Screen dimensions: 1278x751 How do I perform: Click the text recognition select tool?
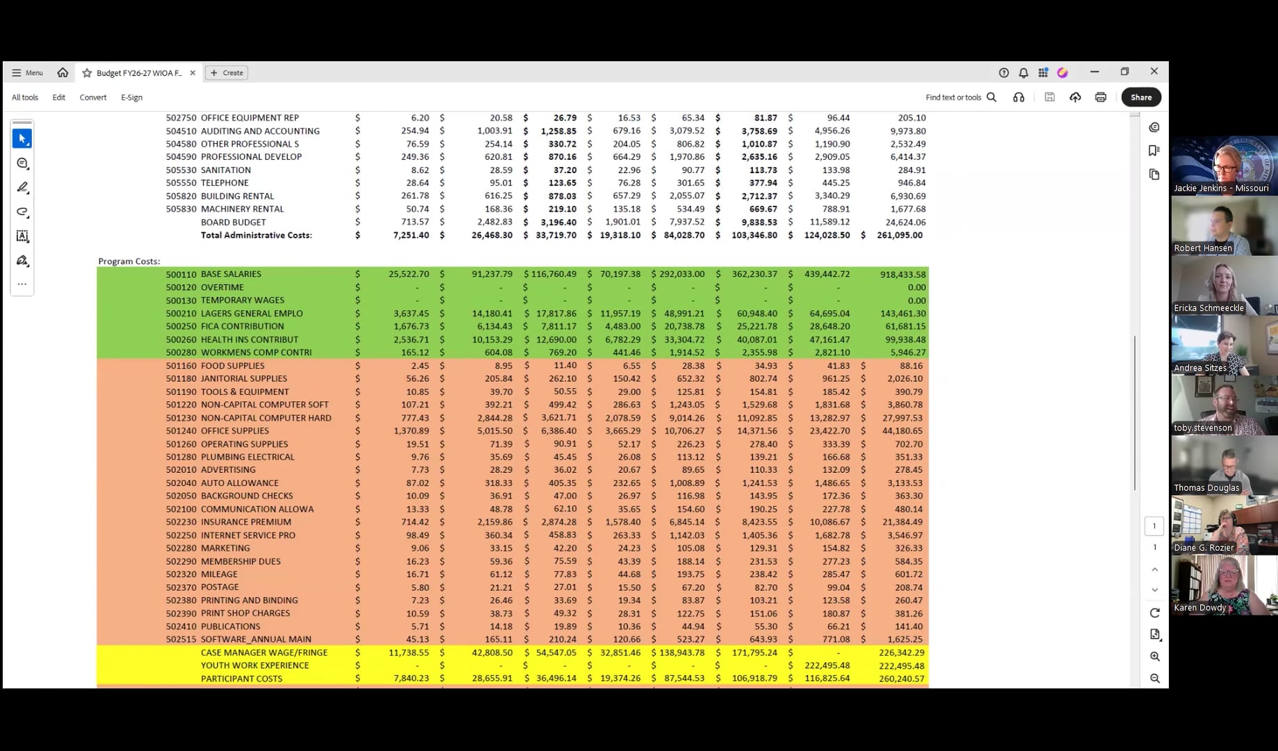(x=22, y=236)
